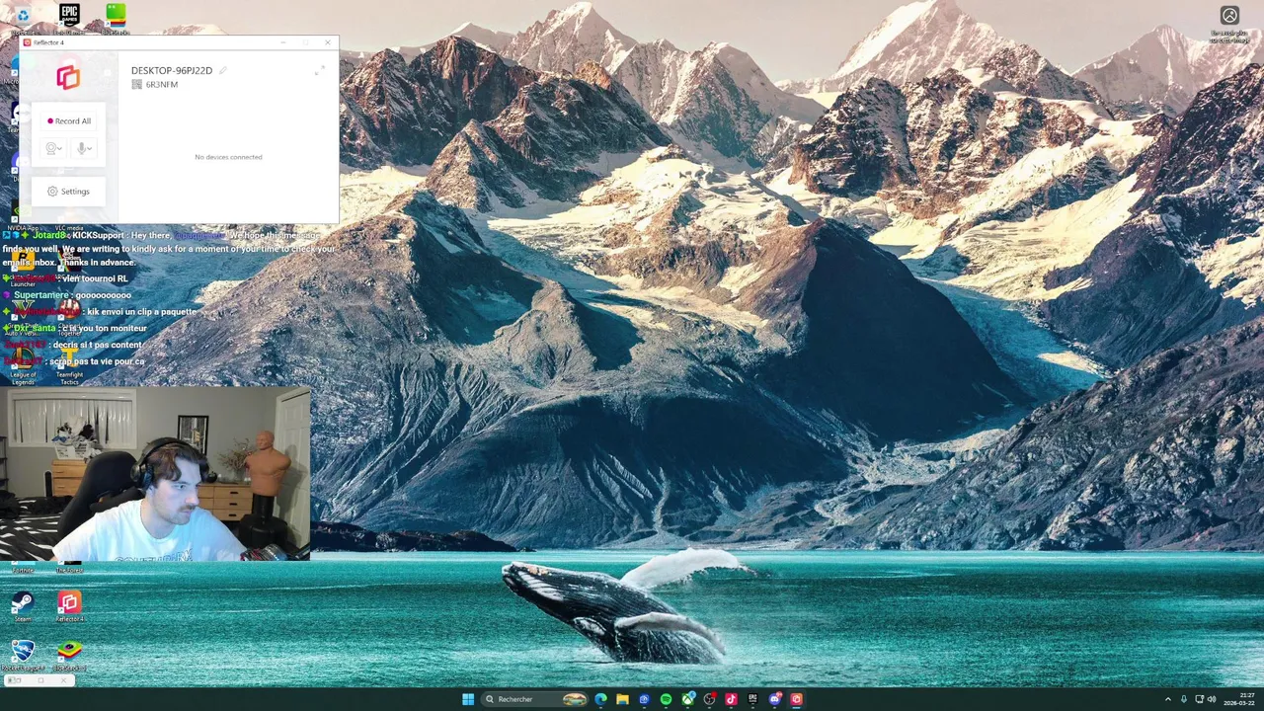The image size is (1264, 711).
Task: Show hidden system tray icons chevron
Action: pyautogui.click(x=1168, y=699)
